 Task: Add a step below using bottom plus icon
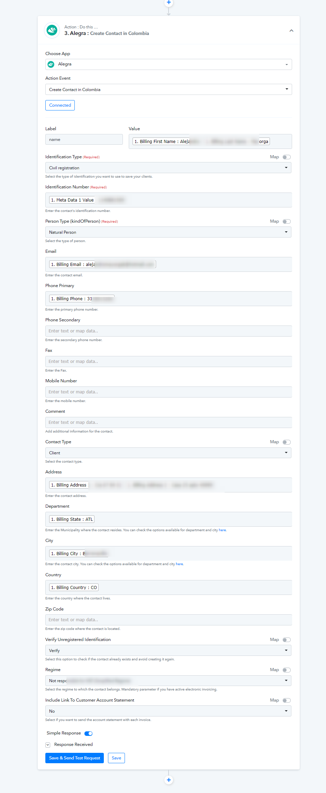(169, 780)
